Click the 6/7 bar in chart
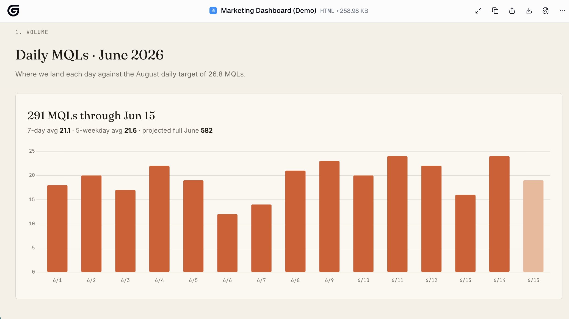The image size is (569, 319). [x=261, y=238]
